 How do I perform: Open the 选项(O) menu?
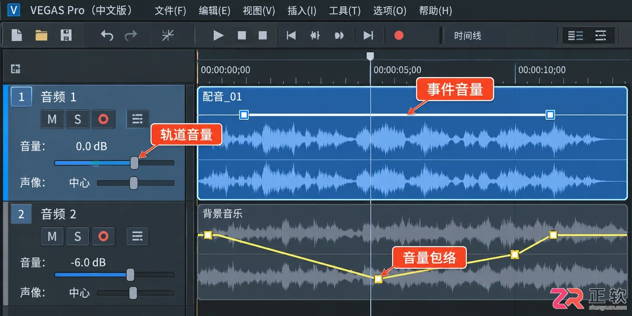tap(390, 11)
